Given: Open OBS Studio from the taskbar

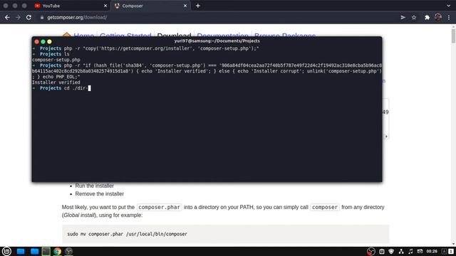Looking at the screenshot, I should click(x=68, y=251).
